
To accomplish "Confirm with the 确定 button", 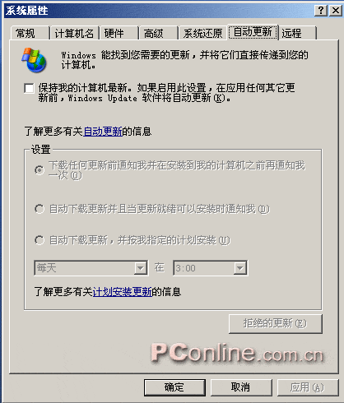I will pos(174,387).
